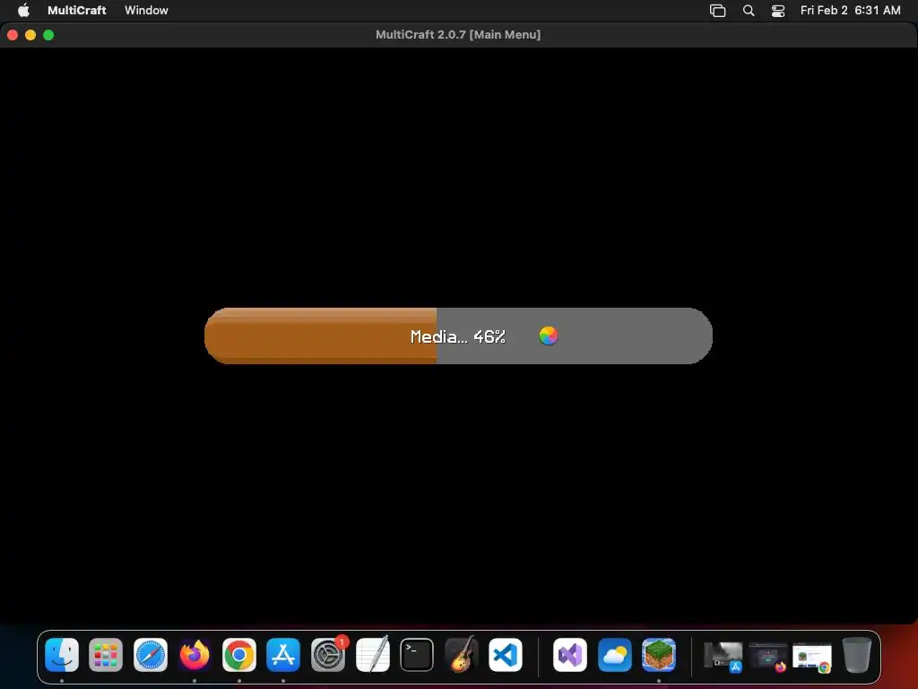Viewport: 918px width, 689px height.
Task: Open minimized Firefox window thumbnail in dock
Action: tap(767, 656)
